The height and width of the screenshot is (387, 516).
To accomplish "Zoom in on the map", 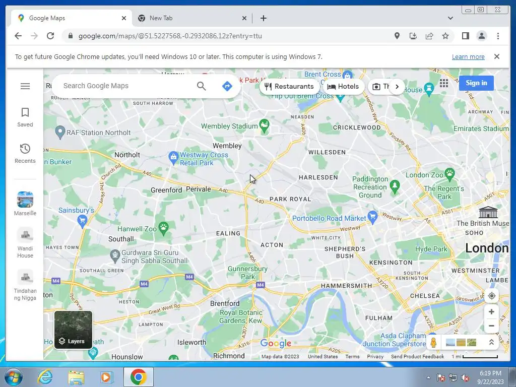I will pos(491,311).
